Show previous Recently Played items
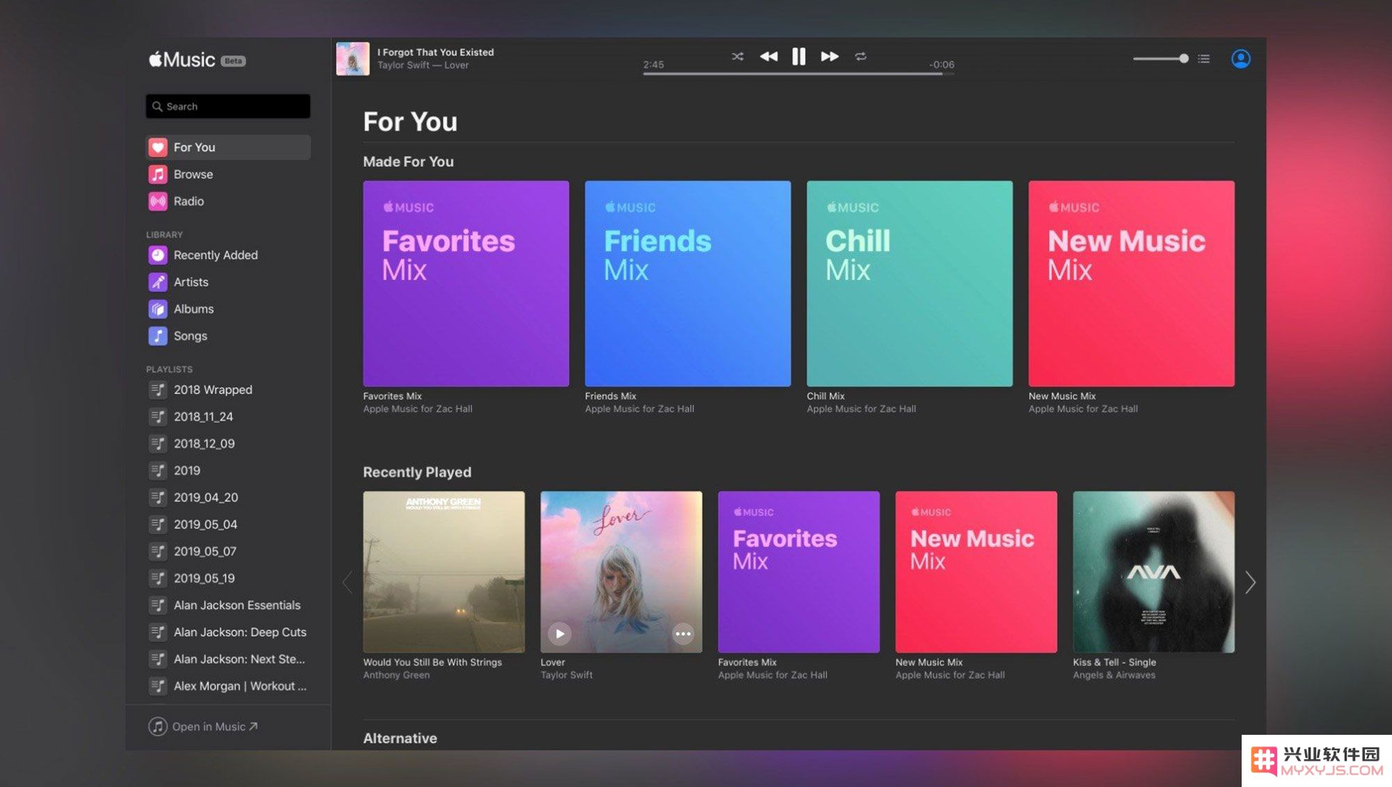Image resolution: width=1392 pixels, height=787 pixels. tap(347, 582)
